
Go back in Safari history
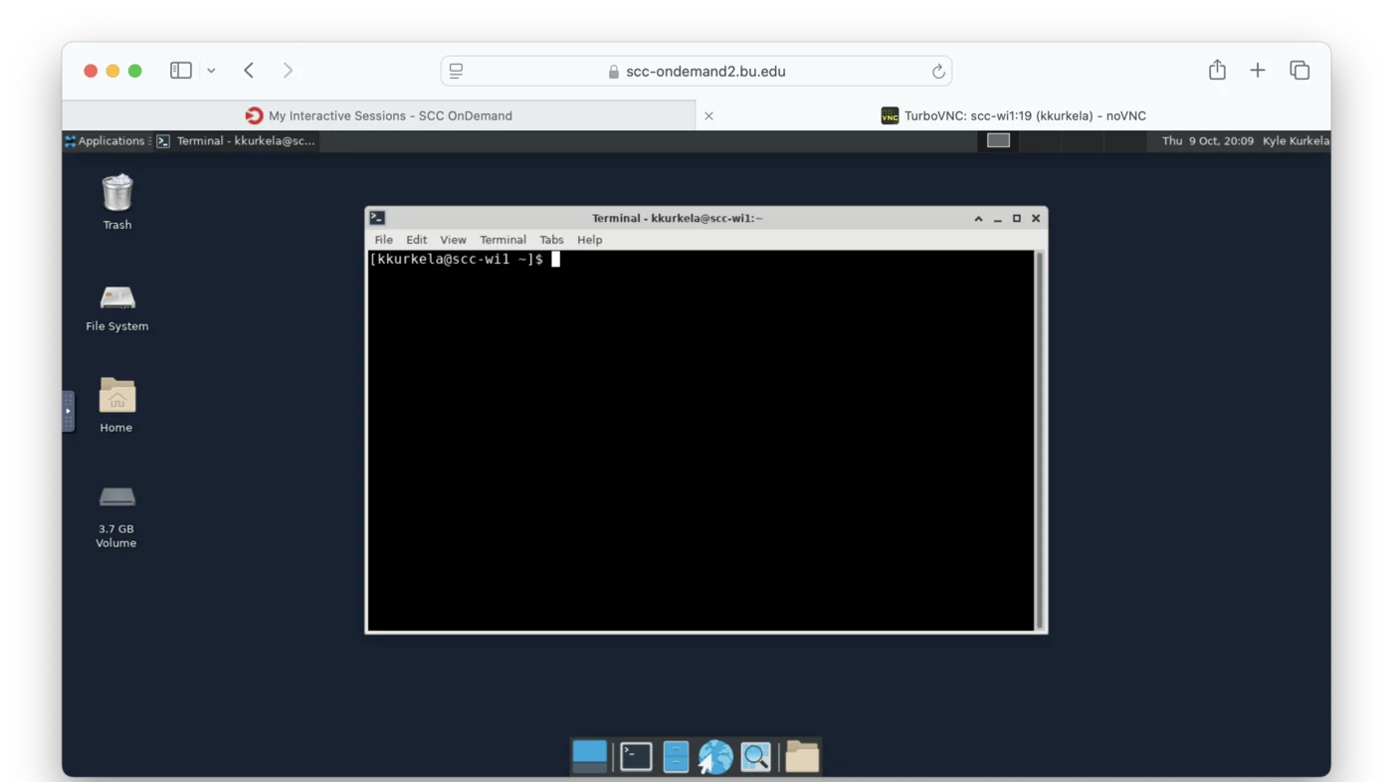click(249, 71)
